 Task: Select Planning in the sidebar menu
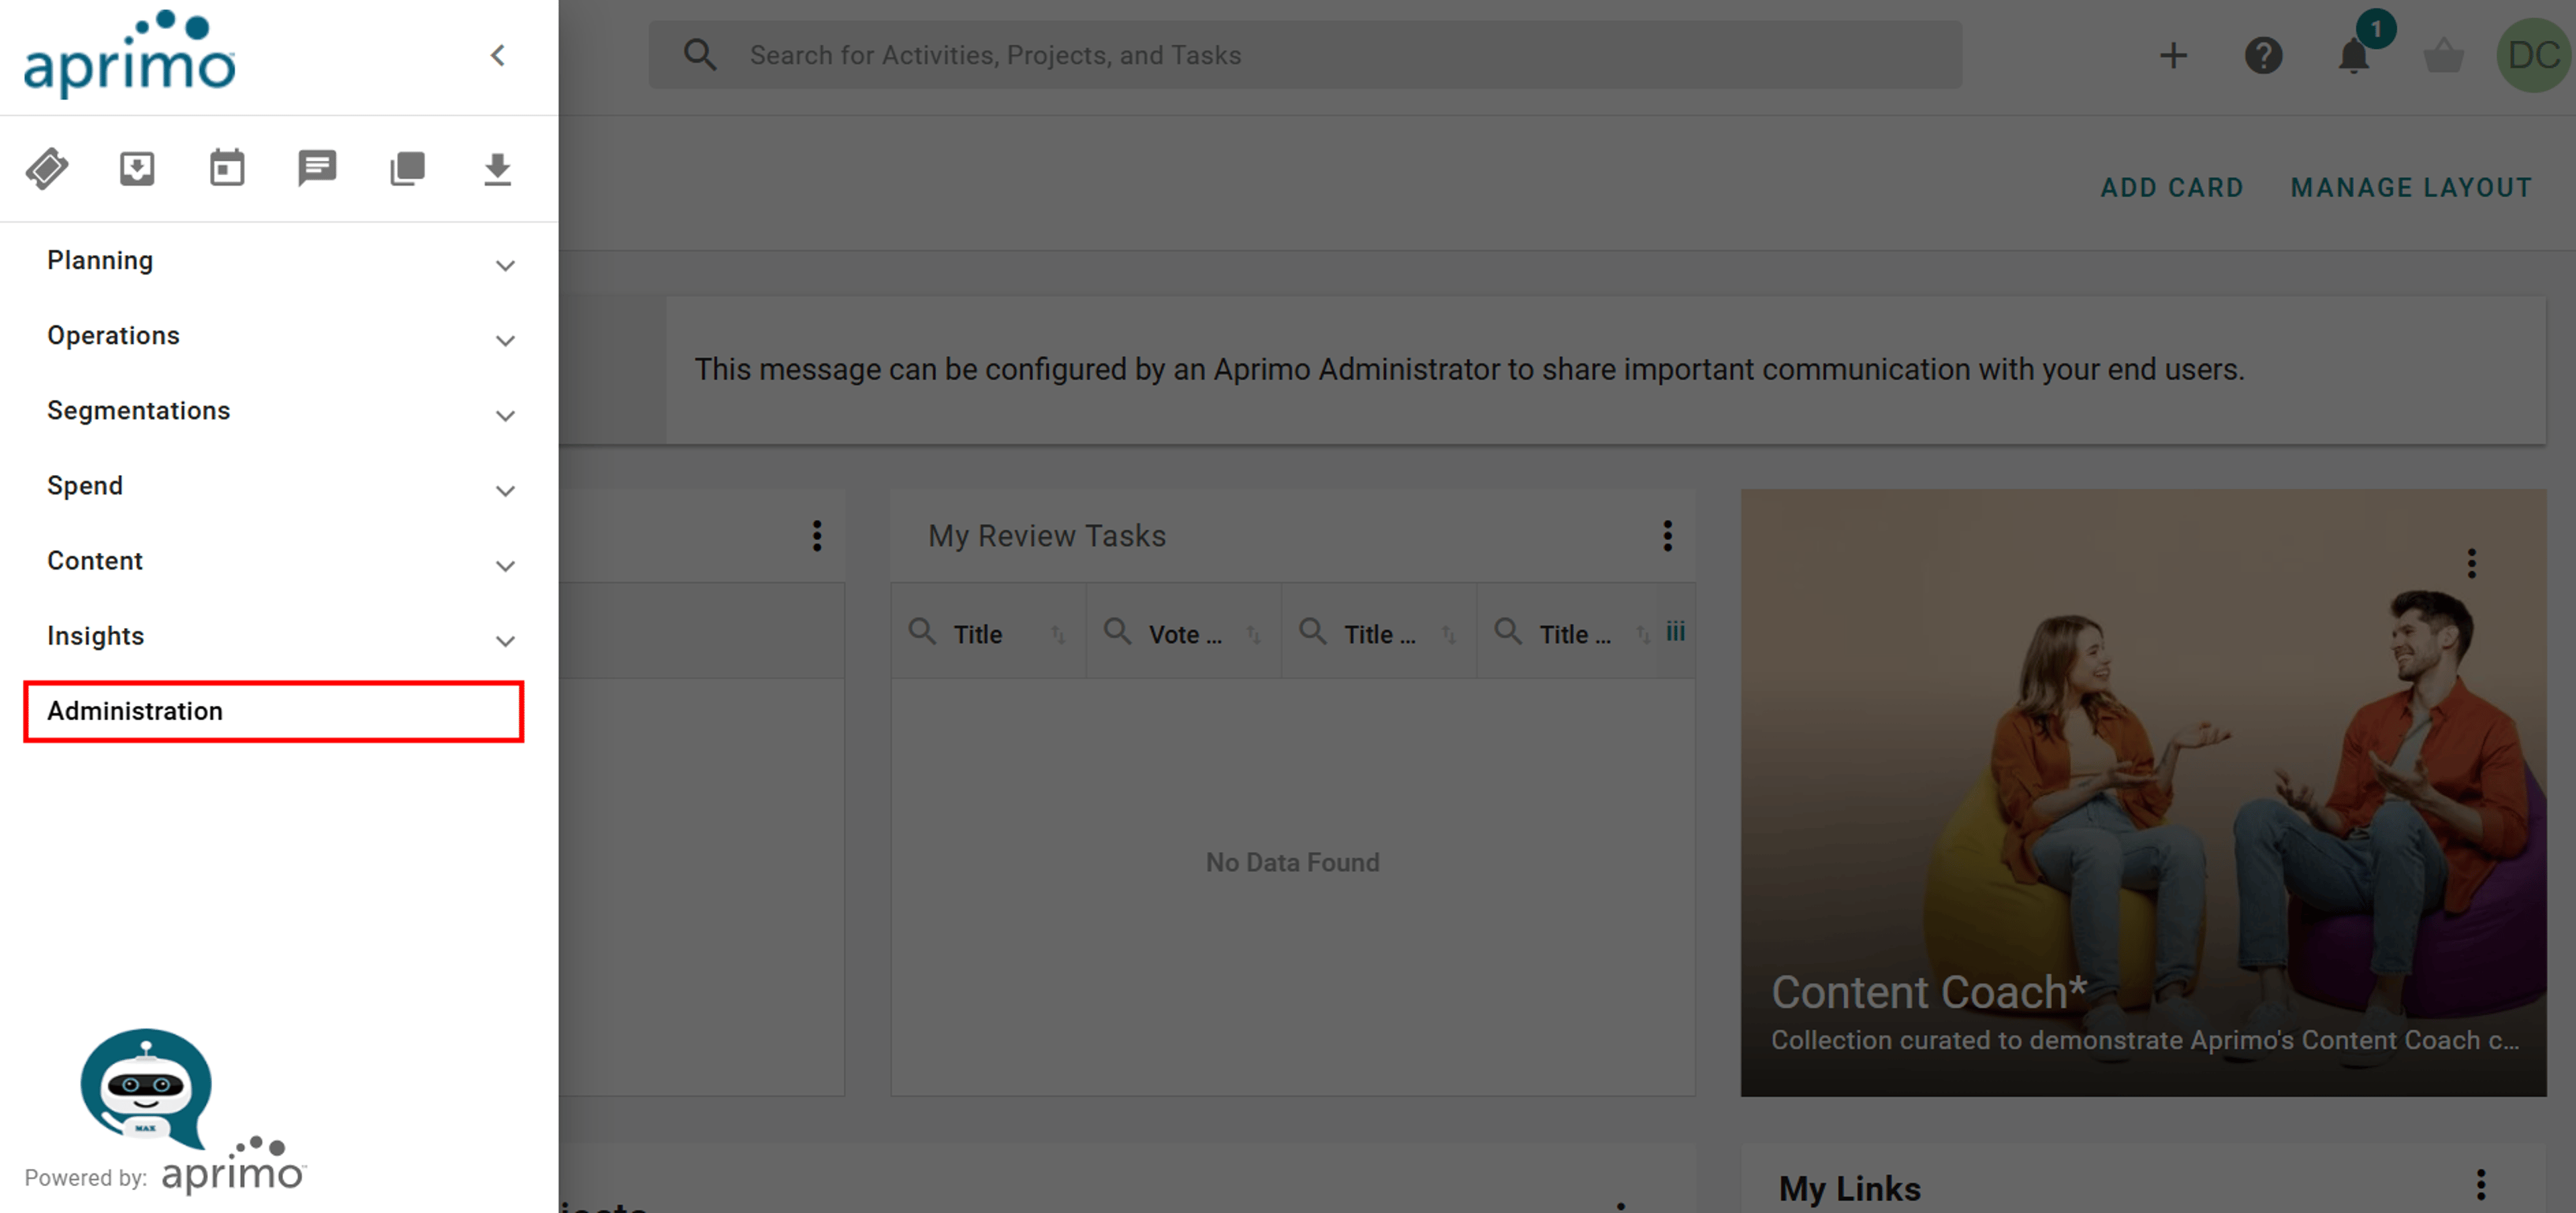click(100, 261)
